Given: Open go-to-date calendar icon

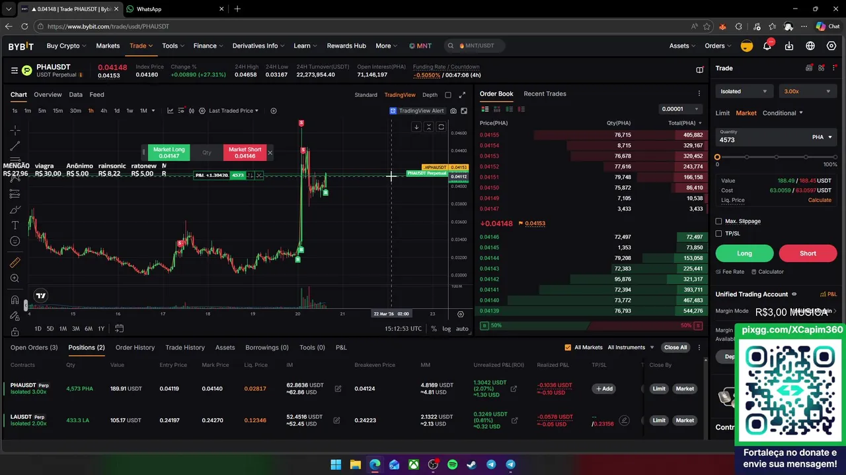Looking at the screenshot, I should tap(119, 329).
